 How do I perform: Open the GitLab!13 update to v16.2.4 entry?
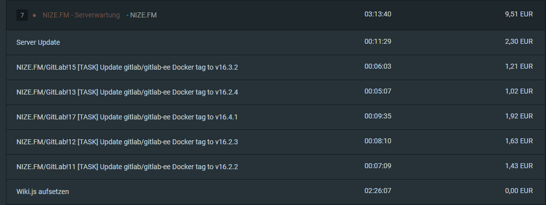(127, 92)
